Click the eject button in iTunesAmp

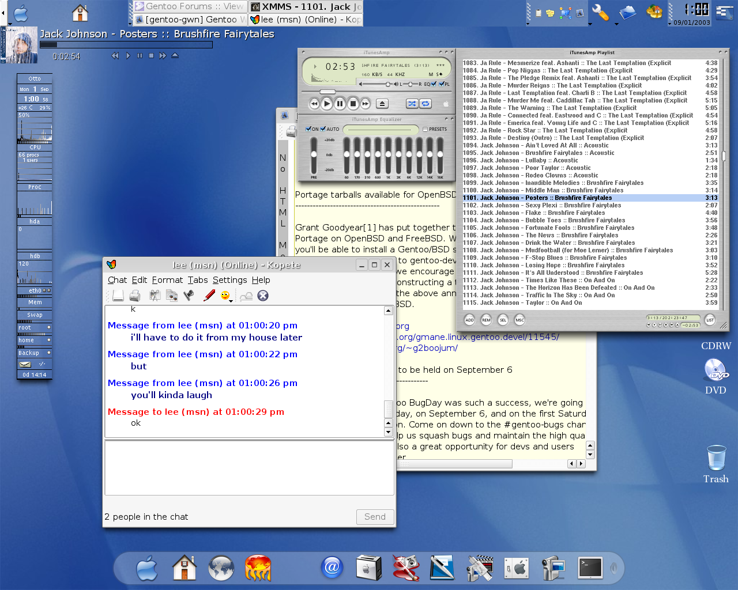point(382,104)
